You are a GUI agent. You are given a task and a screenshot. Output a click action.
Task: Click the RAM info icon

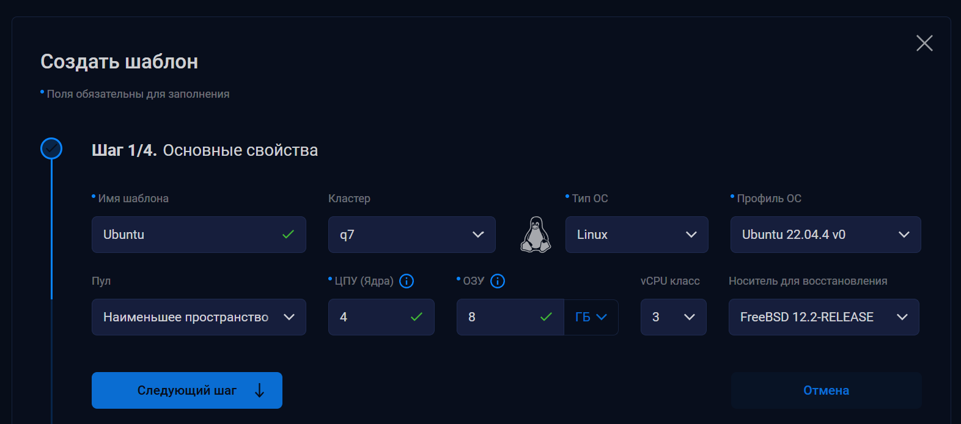(x=498, y=281)
